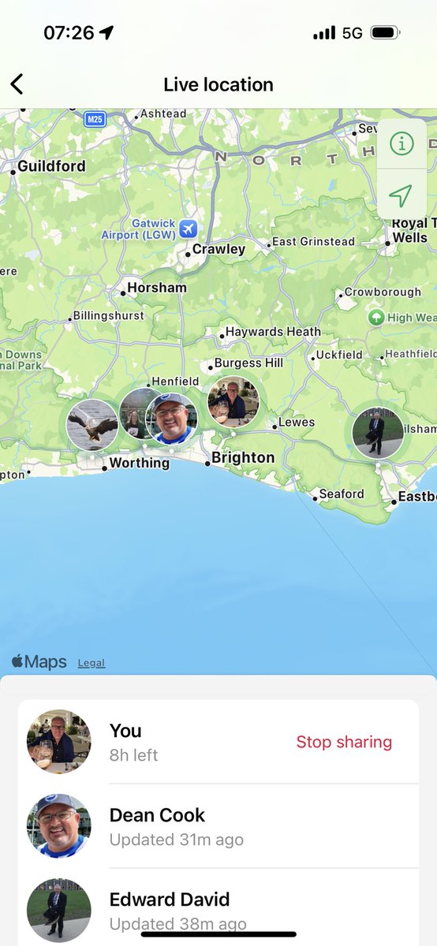Tap the Brighton label on map
This screenshot has width=437, height=946.
(243, 458)
